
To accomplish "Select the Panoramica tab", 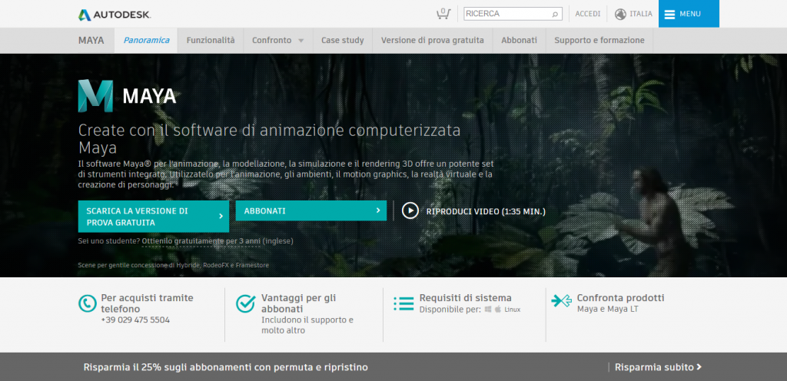I will (146, 40).
